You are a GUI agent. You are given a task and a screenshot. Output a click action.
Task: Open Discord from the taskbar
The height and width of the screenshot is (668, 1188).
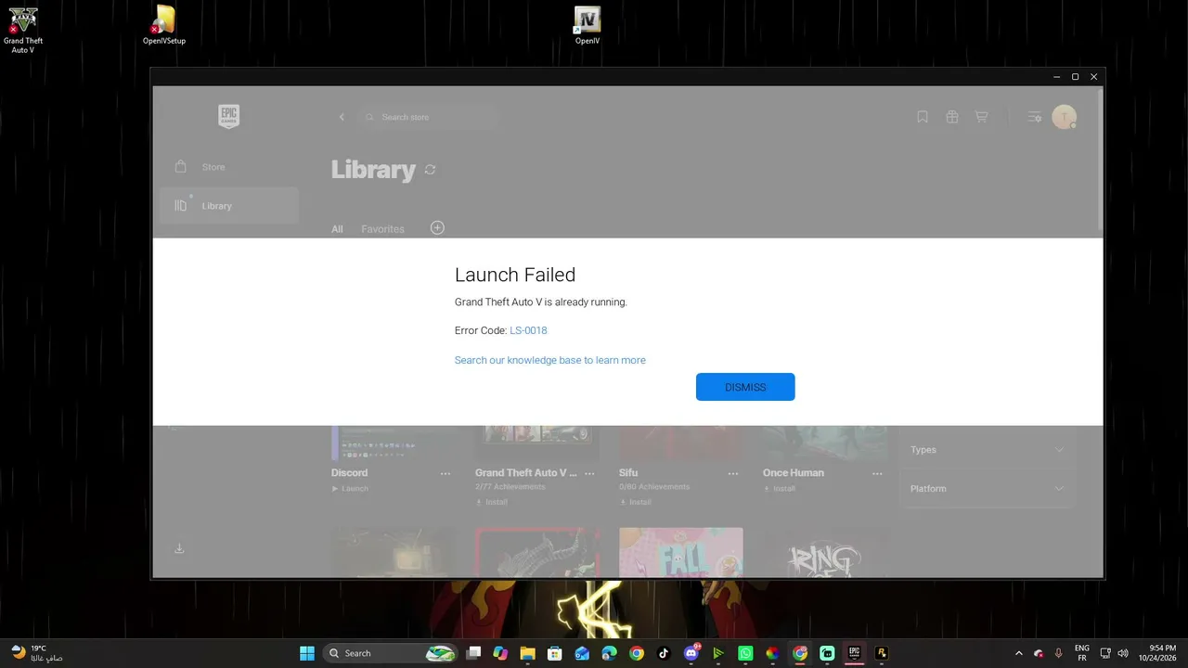point(691,653)
